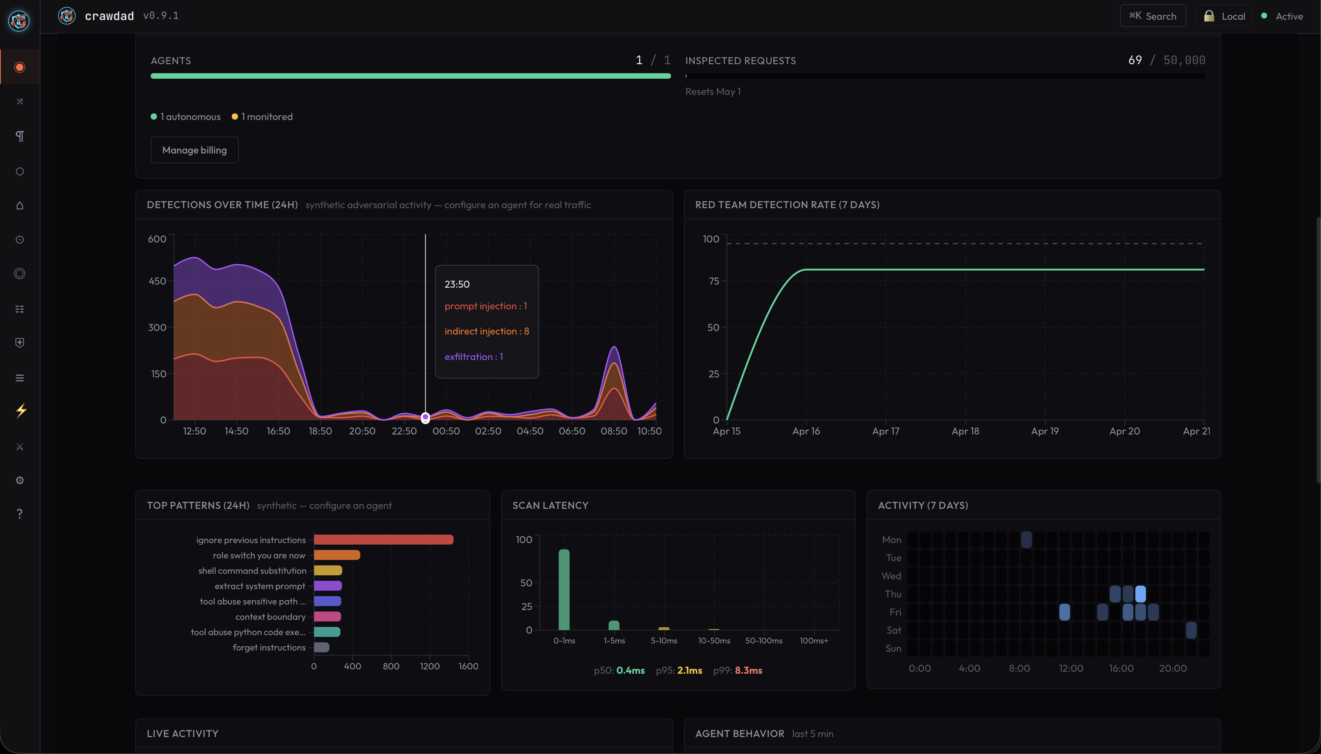Click the 'role switch you are now' orange bar
Viewport: 1321px width, 754px height.
[x=337, y=555]
